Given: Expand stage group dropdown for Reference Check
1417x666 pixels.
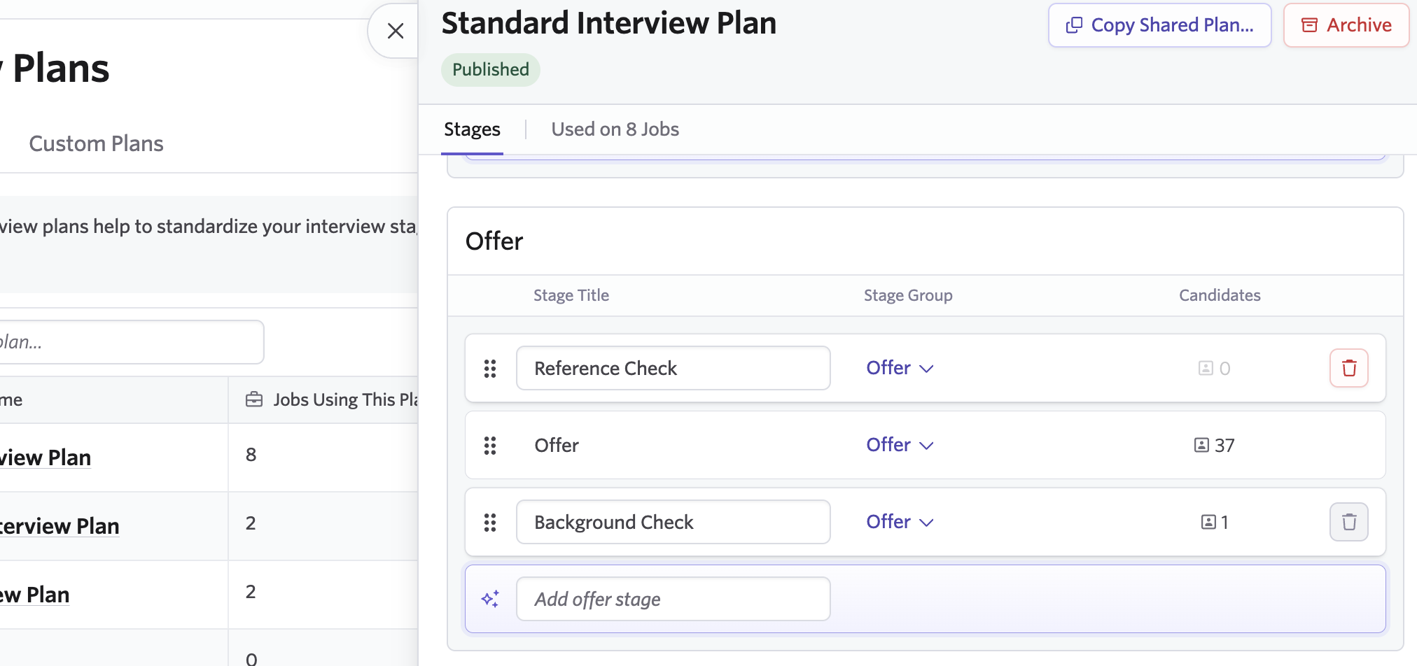Looking at the screenshot, I should [900, 368].
